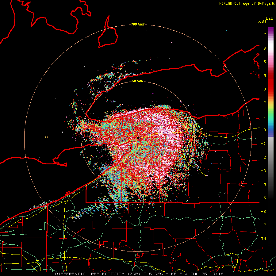Viewport: 276px width, 276px height.
Task: Click the -5 value on the scale
Action: pos(263,198)
